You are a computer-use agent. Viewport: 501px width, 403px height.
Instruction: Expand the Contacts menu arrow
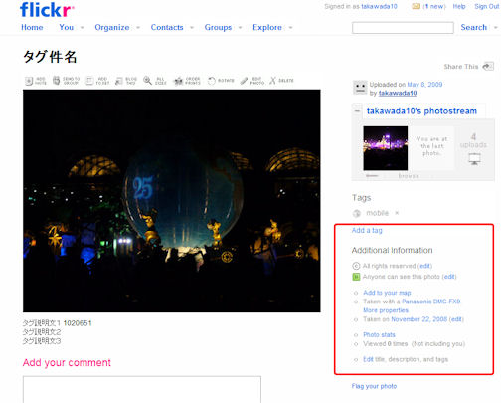(x=192, y=28)
